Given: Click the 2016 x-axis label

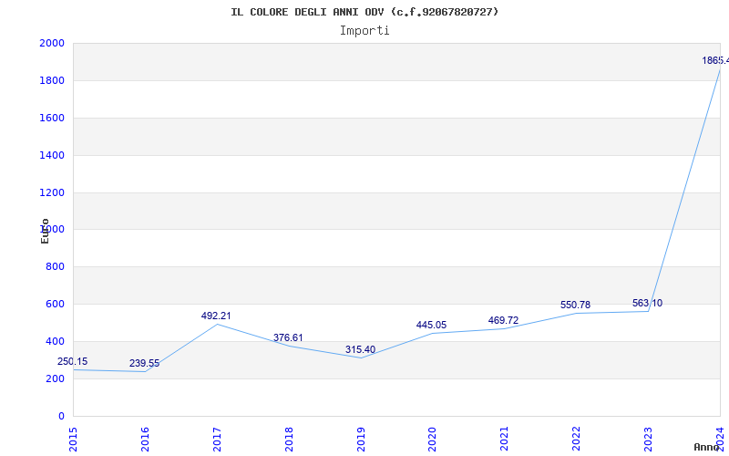Looking at the screenshot, I should 145,439.
